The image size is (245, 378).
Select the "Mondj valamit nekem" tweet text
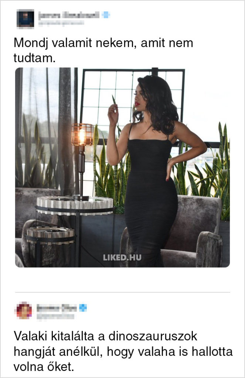coord(103,50)
